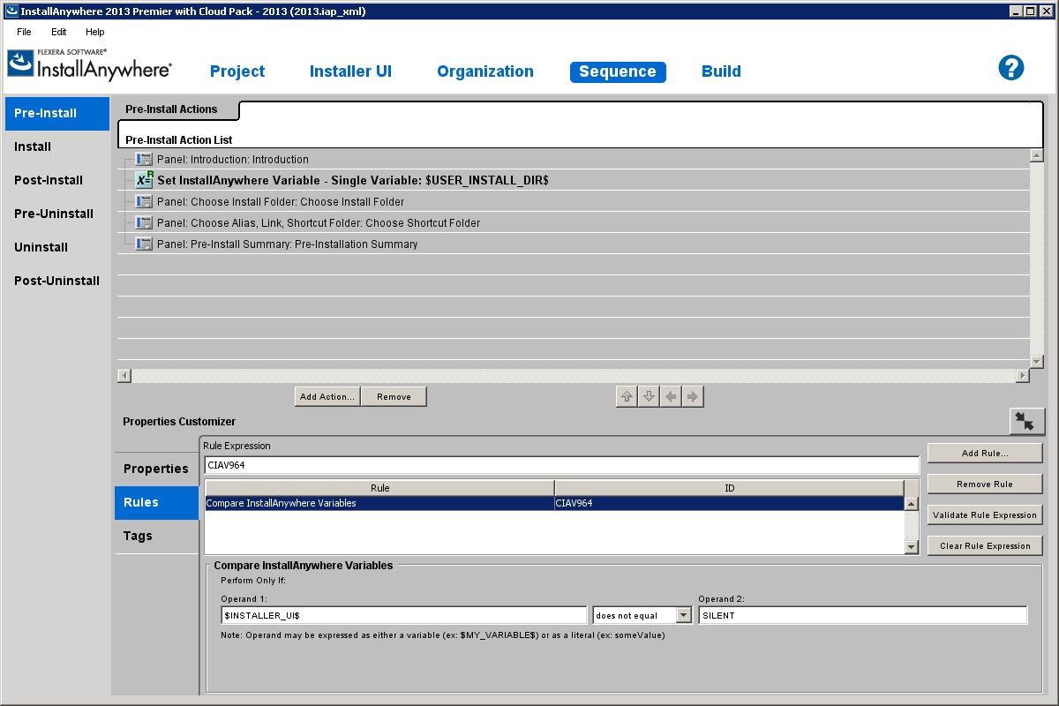Move the action down with the down arrow
The width and height of the screenshot is (1059, 706).
649,397
